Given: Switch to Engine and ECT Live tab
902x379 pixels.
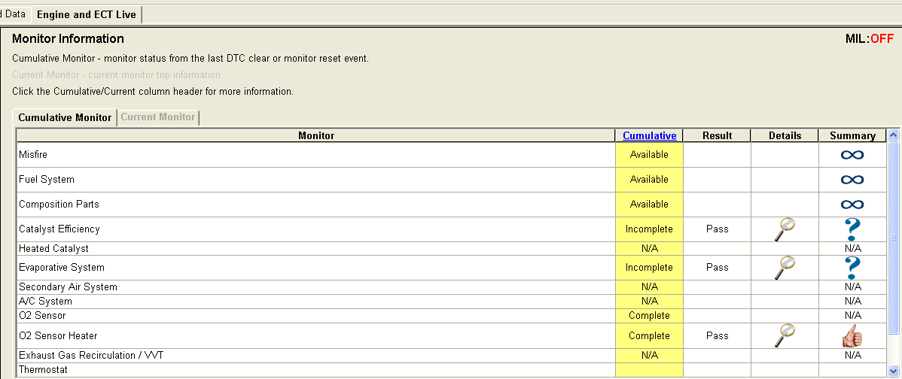Looking at the screenshot, I should pos(87,14).
